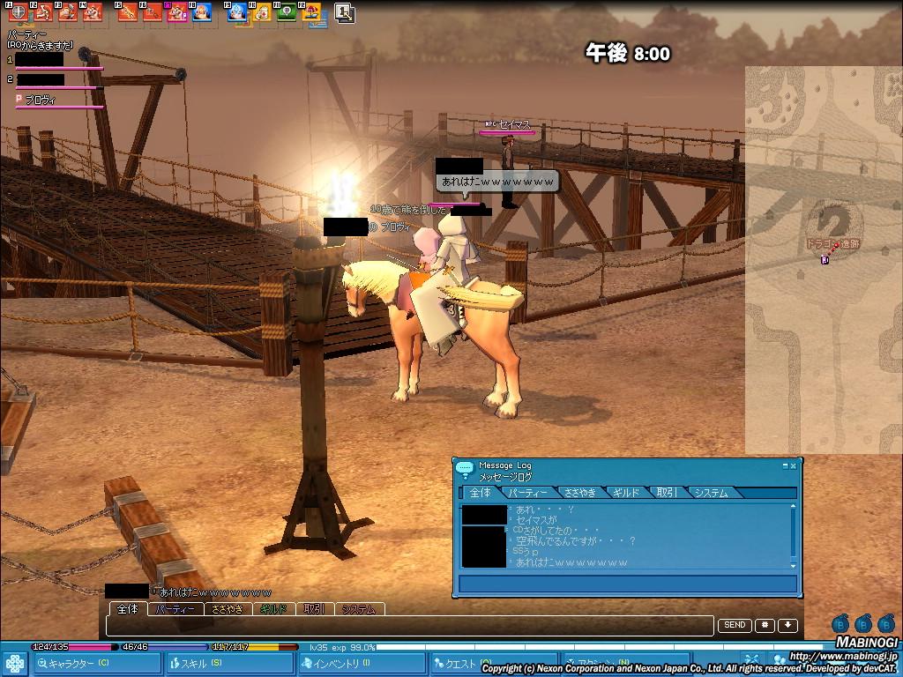Select party member 1 health bar
903x677 pixels.
click(x=59, y=68)
